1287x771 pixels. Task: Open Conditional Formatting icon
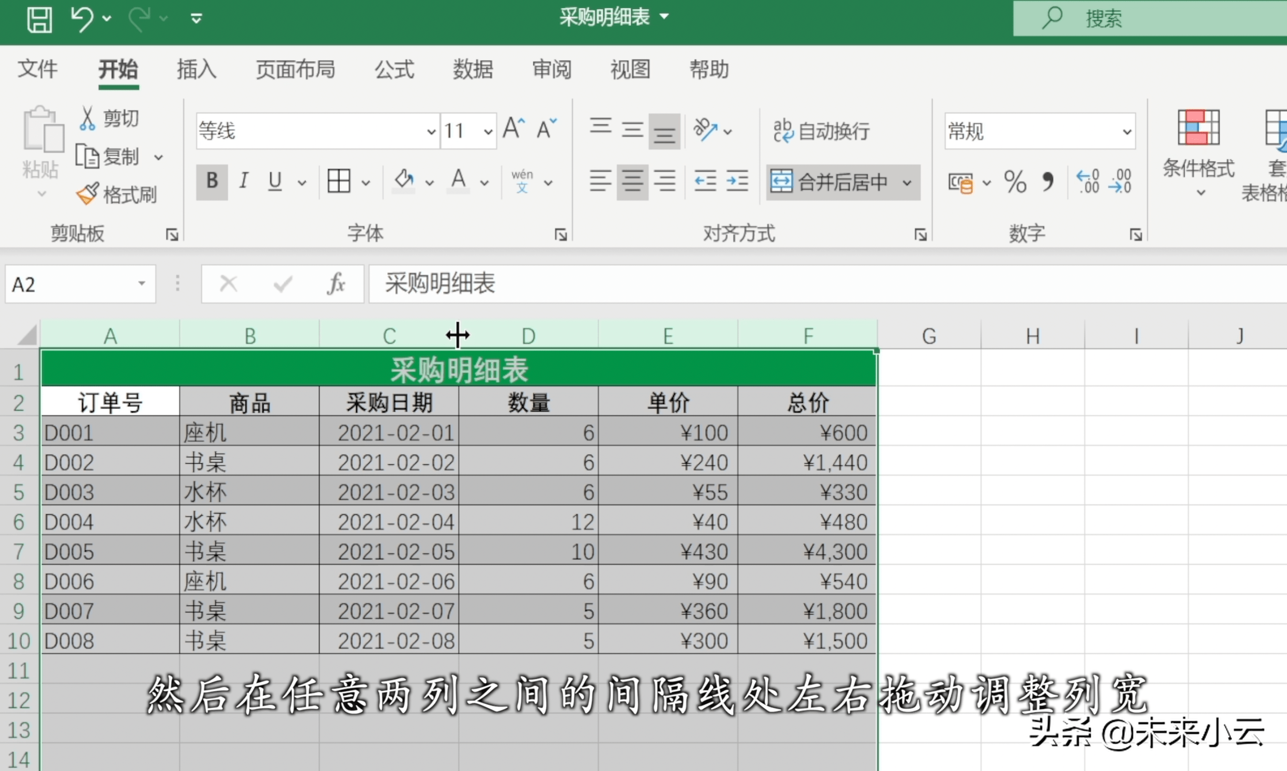point(1198,128)
